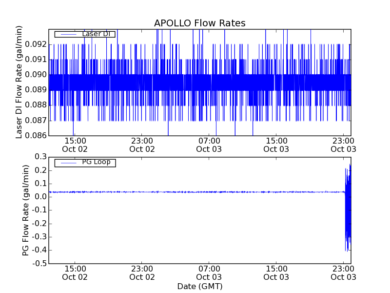
Task: Click the 0.0 y-axis tick on PG plot
Action: (40, 197)
